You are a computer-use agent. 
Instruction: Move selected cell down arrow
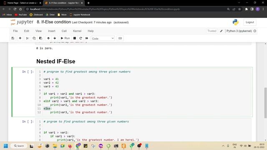coord(55,38)
